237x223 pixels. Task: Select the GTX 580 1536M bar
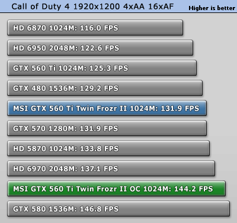coord(118,209)
